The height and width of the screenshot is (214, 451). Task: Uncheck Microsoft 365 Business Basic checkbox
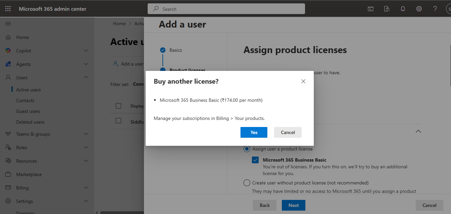click(x=255, y=160)
